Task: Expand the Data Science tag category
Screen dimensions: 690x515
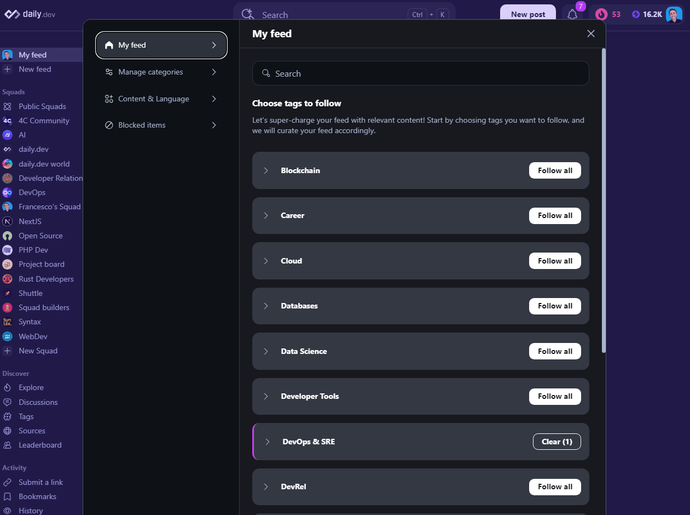Action: pyautogui.click(x=266, y=351)
